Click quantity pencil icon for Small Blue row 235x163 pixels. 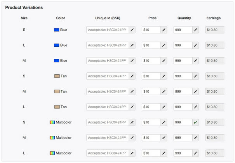pos(195,30)
